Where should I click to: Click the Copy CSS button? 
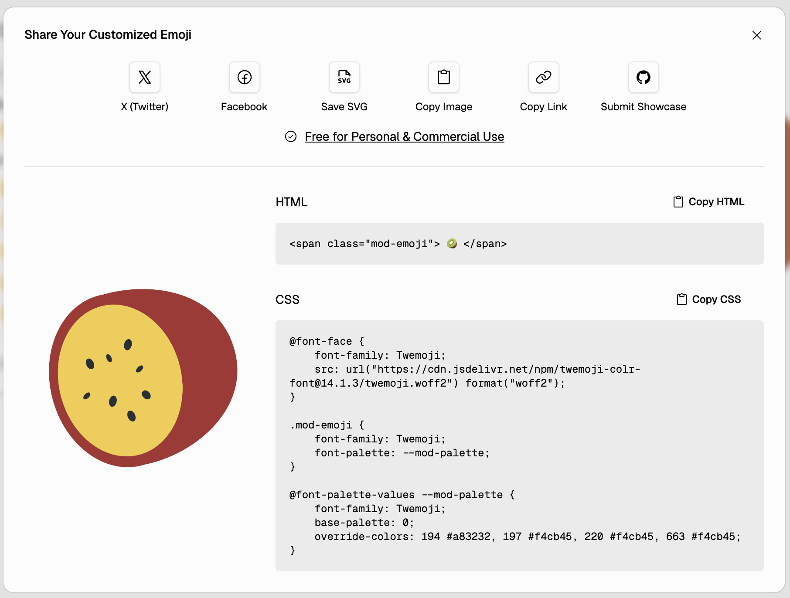pos(716,299)
